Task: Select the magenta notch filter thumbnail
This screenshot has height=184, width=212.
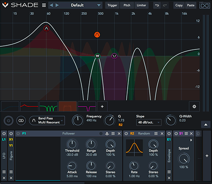Action: [x=87, y=106]
